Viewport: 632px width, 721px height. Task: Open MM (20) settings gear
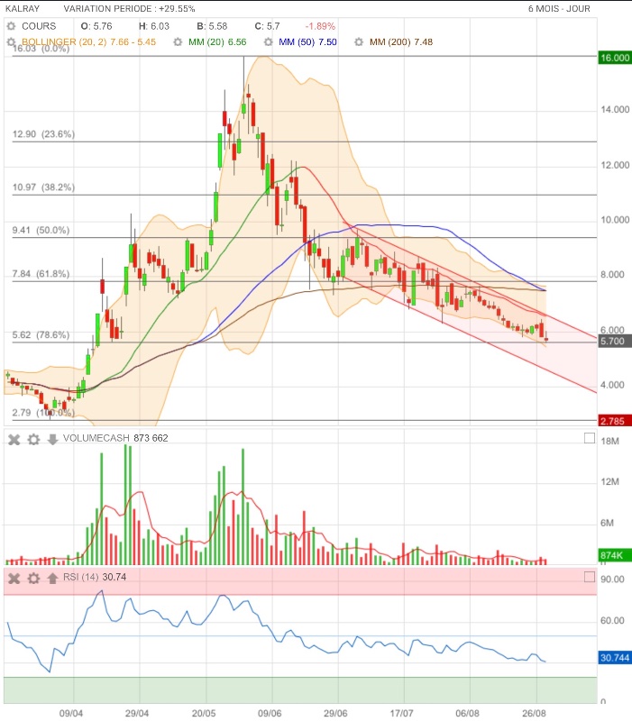178,42
